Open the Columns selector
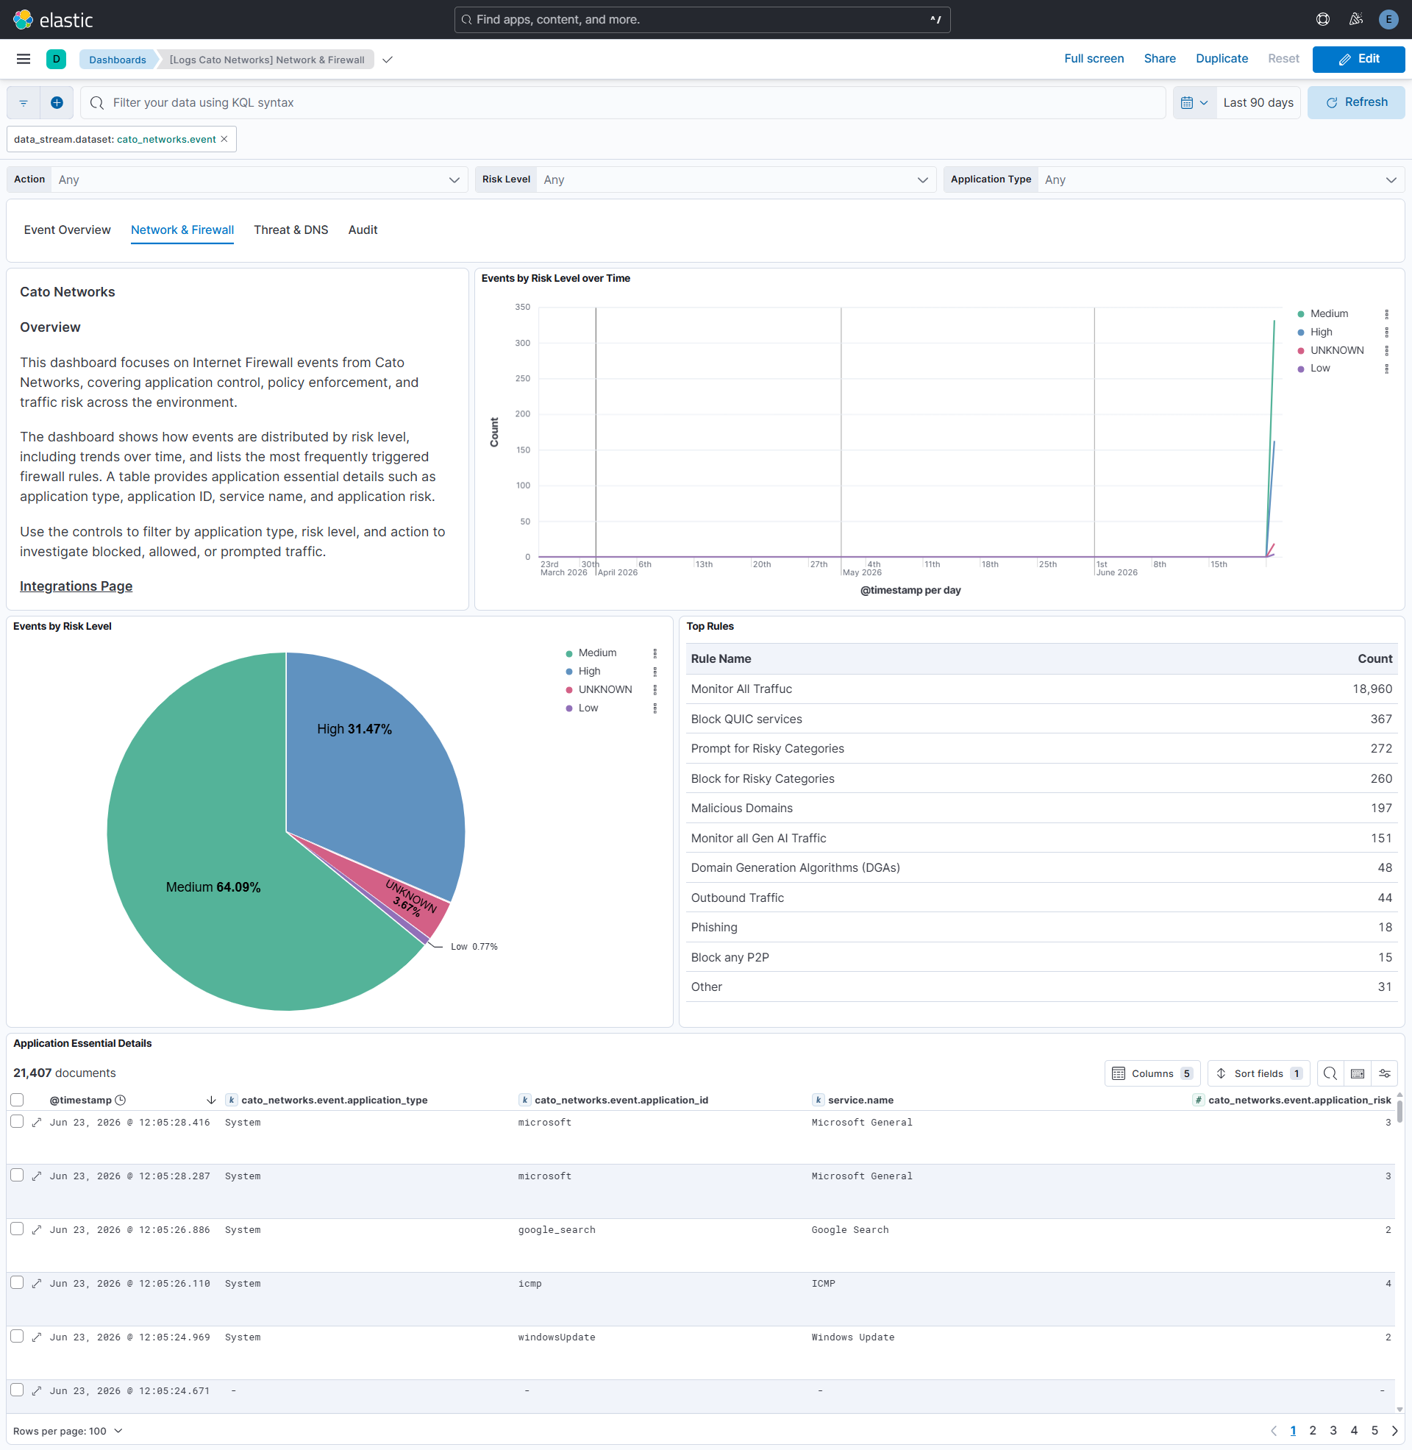 point(1152,1073)
